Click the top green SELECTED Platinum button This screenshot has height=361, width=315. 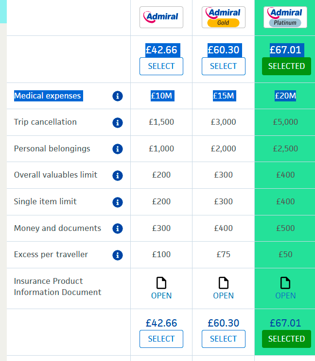(286, 66)
